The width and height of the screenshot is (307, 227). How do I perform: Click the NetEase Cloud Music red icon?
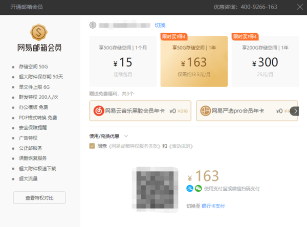(x=98, y=110)
